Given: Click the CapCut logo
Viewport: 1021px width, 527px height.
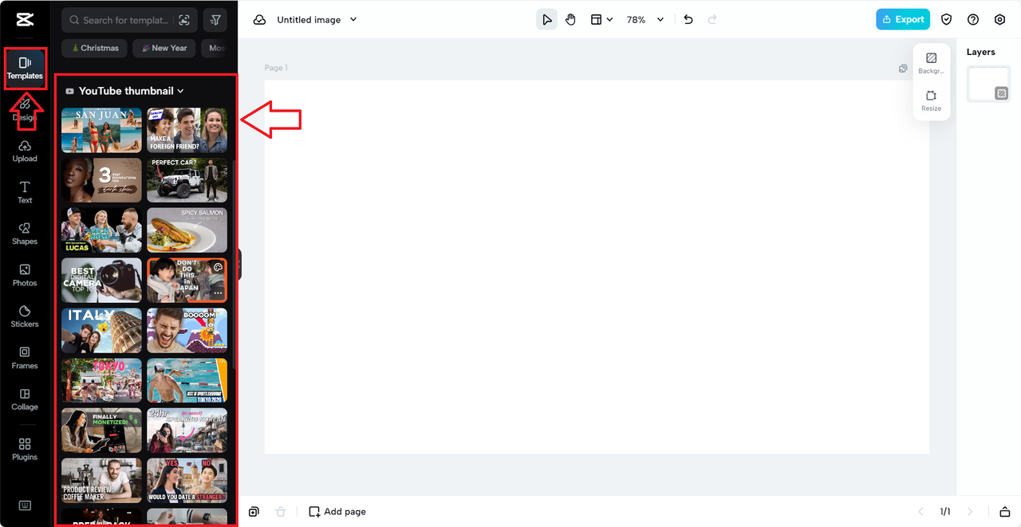Looking at the screenshot, I should (x=24, y=19).
